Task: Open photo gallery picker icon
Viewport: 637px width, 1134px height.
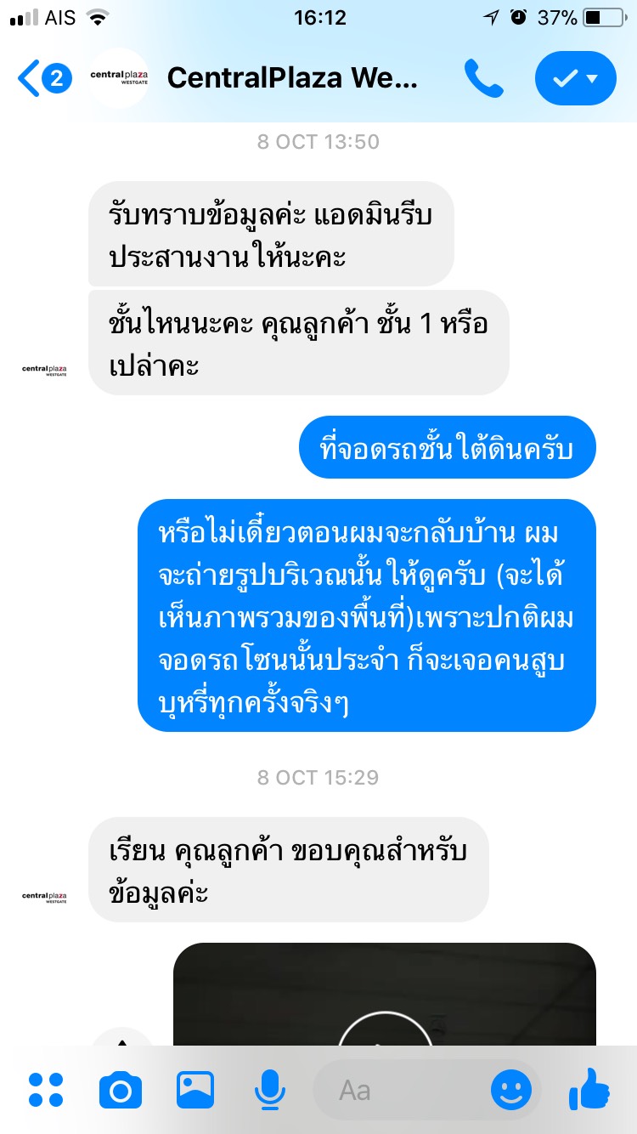Action: (195, 1090)
